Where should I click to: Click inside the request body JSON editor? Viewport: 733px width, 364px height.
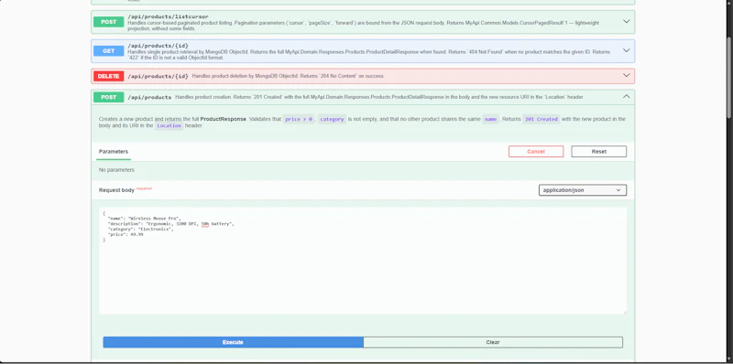point(363,261)
